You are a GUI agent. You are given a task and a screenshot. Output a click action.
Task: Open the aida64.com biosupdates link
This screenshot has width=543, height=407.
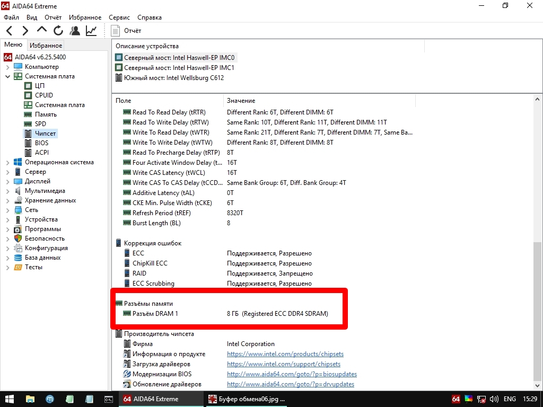click(292, 374)
